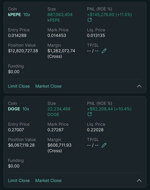The image size is (150, 190).
Task: Collapse the DOGE position card chevron
Action: [x=139, y=180]
